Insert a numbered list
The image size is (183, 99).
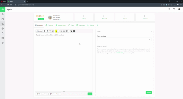coord(61,31)
